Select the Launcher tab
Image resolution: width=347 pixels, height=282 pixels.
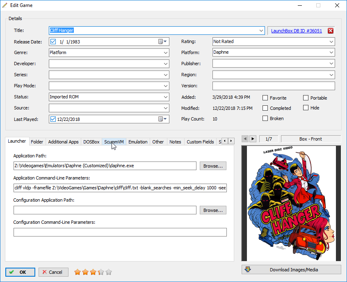pyautogui.click(x=17, y=141)
